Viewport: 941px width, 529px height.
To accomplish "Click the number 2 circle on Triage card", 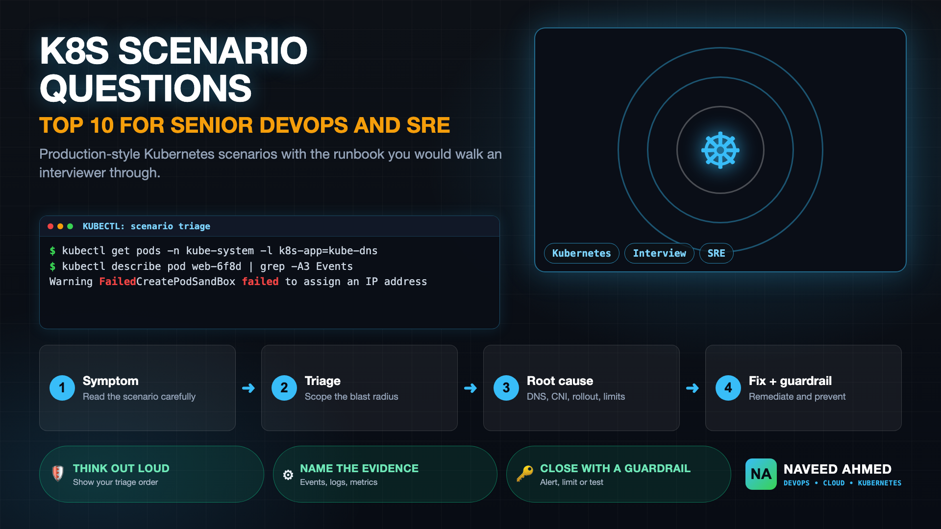I will (x=284, y=388).
